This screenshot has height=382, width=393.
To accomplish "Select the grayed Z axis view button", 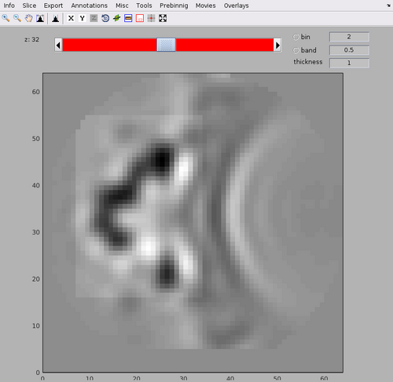I will 94,18.
